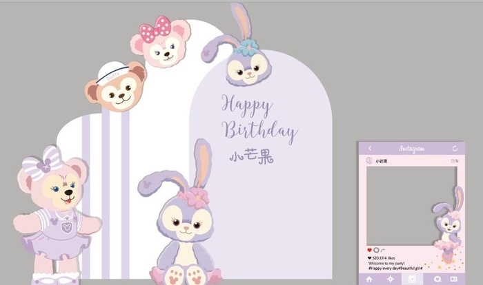Tap the refresh icon in Instagram header

click(455, 149)
